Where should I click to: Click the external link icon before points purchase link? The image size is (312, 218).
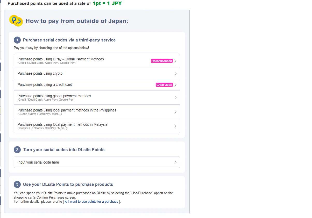click(66, 202)
